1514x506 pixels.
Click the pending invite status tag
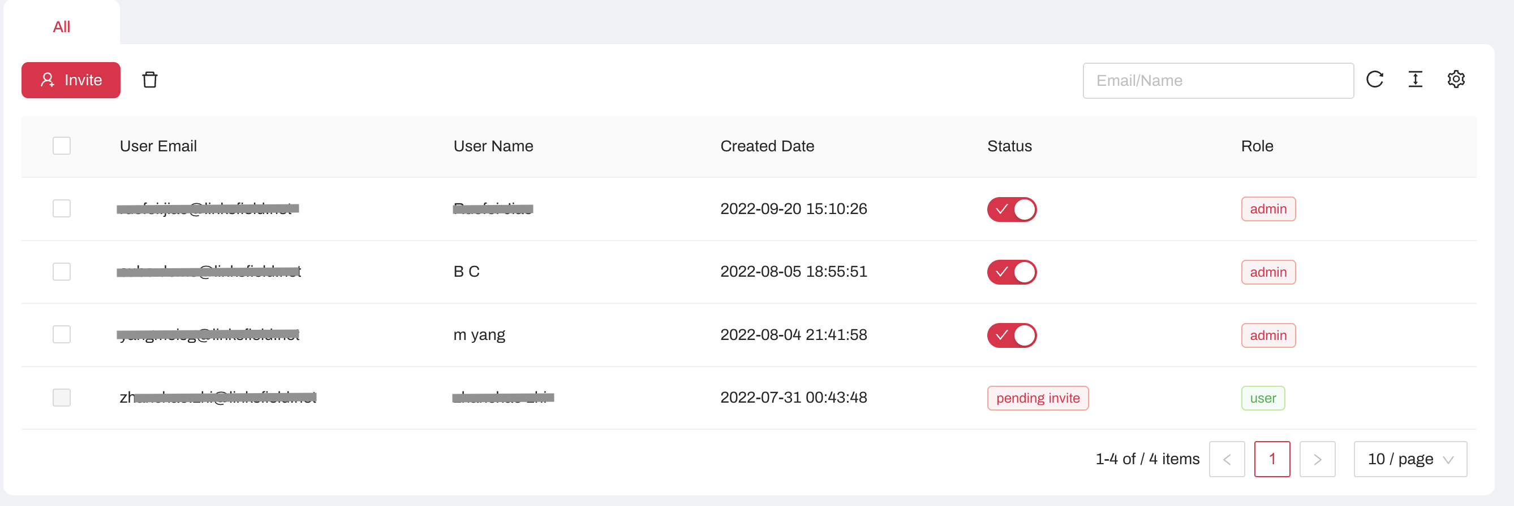coord(1038,398)
